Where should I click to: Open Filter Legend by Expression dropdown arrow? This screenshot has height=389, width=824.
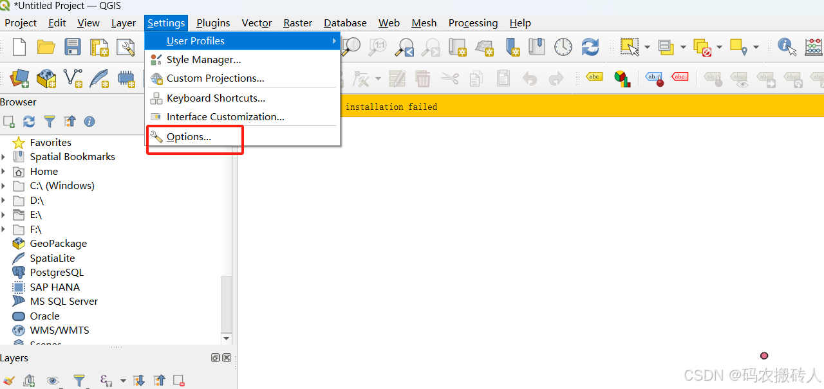tap(122, 381)
